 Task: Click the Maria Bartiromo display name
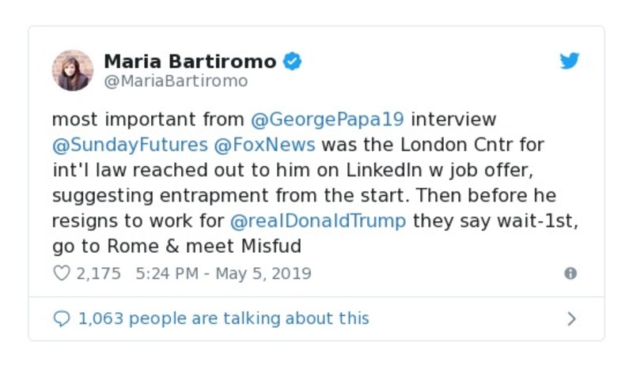point(190,62)
